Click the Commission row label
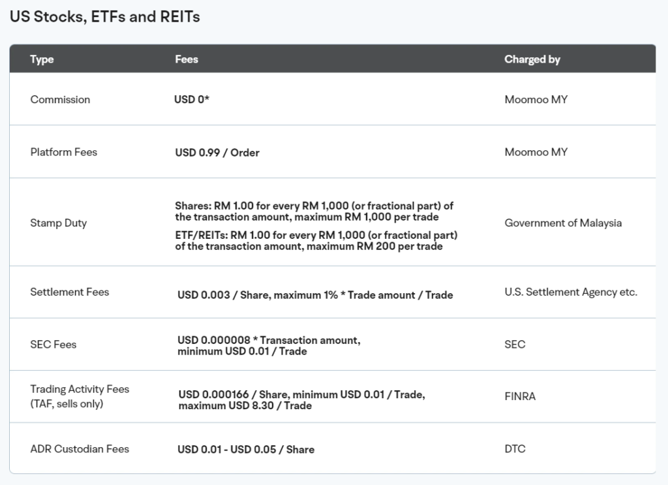668x485 pixels. (x=60, y=99)
